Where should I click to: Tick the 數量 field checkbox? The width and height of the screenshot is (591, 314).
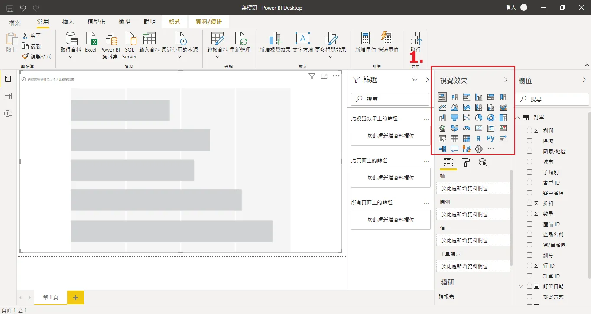pyautogui.click(x=529, y=214)
